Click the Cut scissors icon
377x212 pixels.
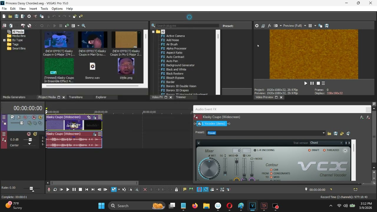click(x=35, y=16)
